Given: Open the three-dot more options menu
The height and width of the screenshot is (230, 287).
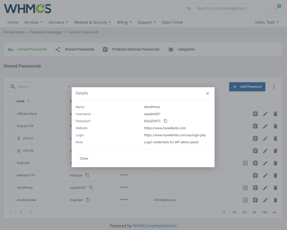Looking at the screenshot, I should coord(274,87).
